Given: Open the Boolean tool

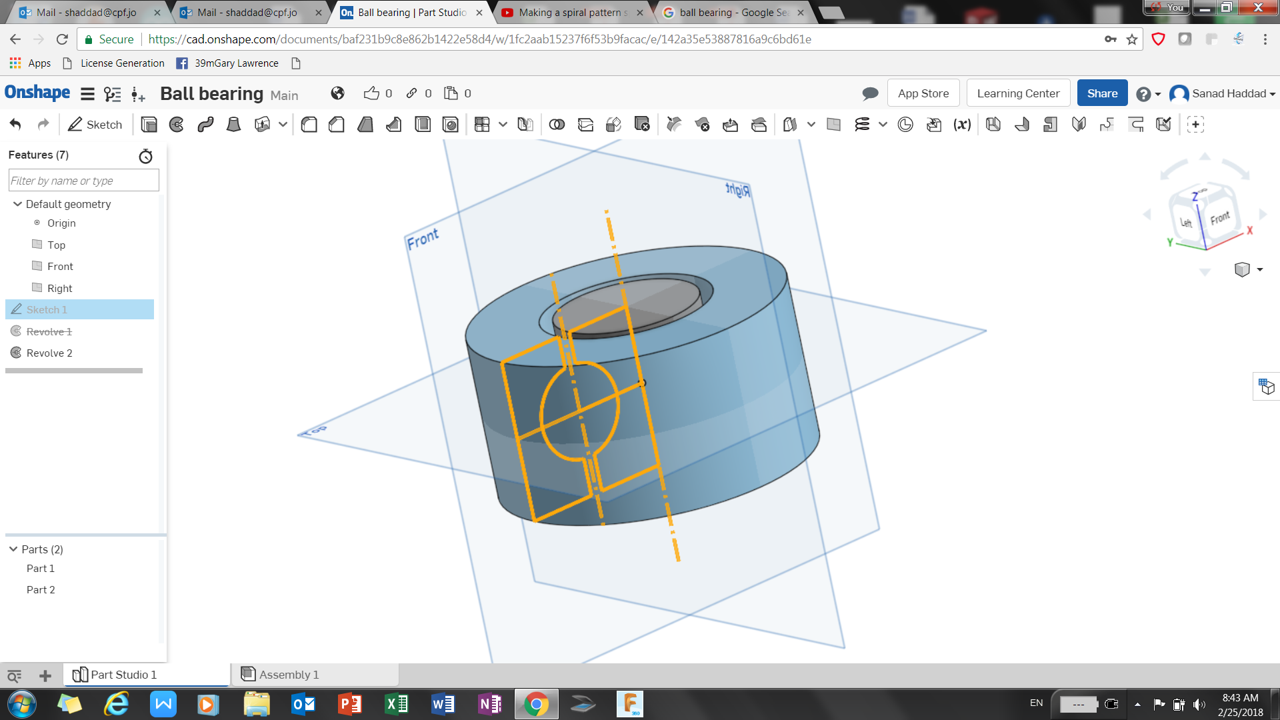Looking at the screenshot, I should click(x=557, y=125).
